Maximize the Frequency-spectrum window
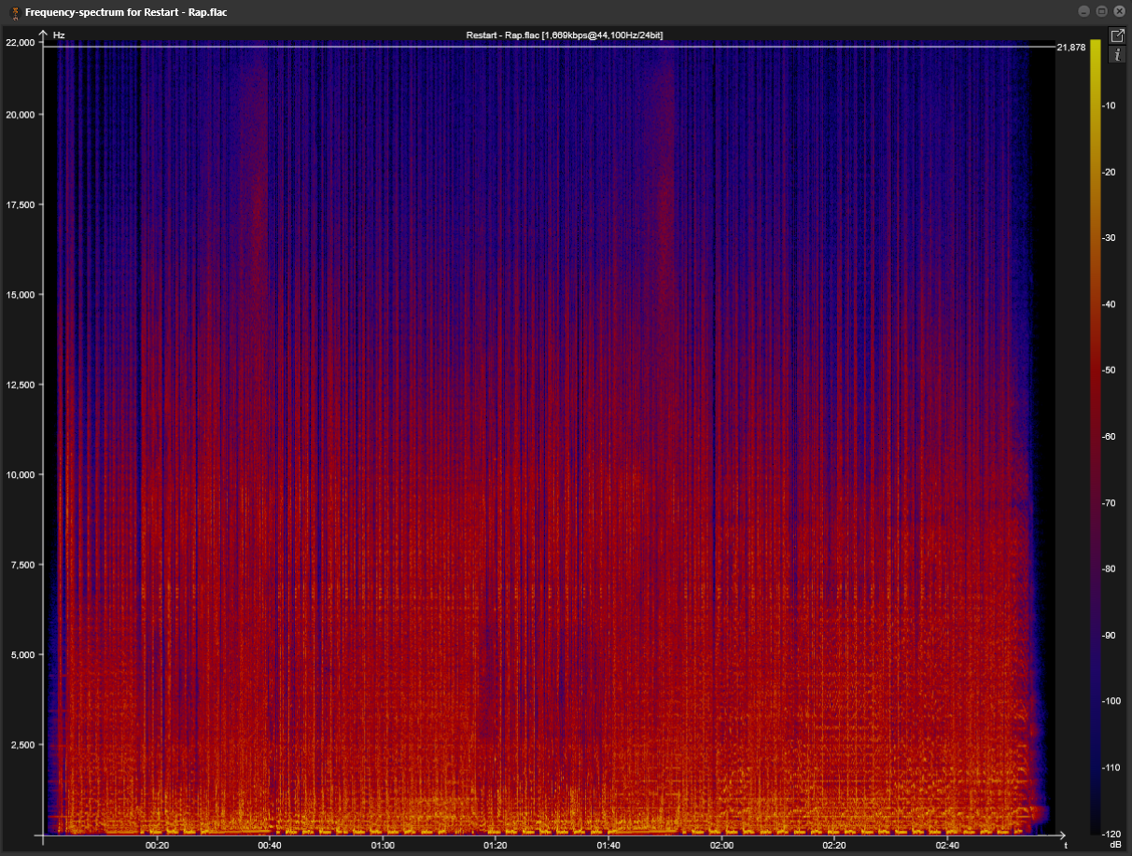This screenshot has height=856, width=1132. [x=1101, y=11]
